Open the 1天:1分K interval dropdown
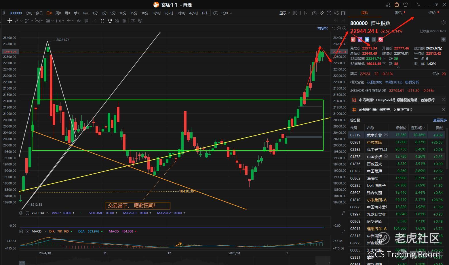 [222, 13]
